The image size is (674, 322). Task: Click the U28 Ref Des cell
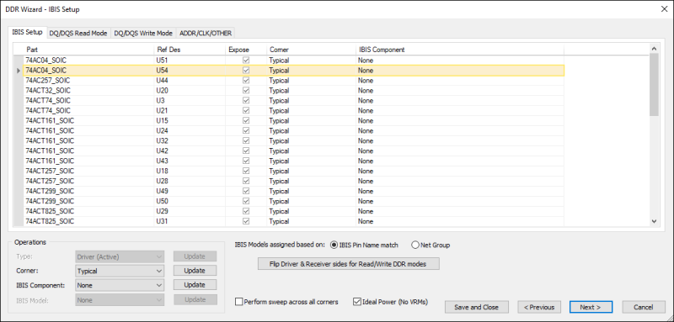[x=190, y=182]
